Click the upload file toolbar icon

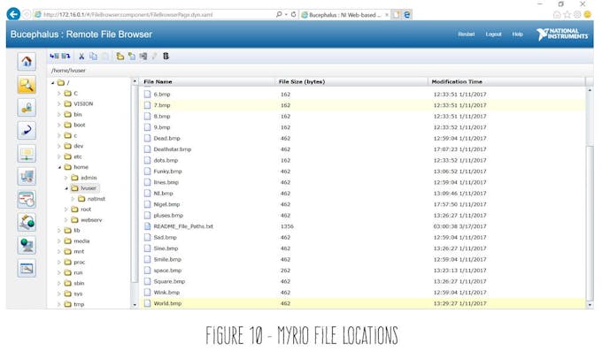66,56
